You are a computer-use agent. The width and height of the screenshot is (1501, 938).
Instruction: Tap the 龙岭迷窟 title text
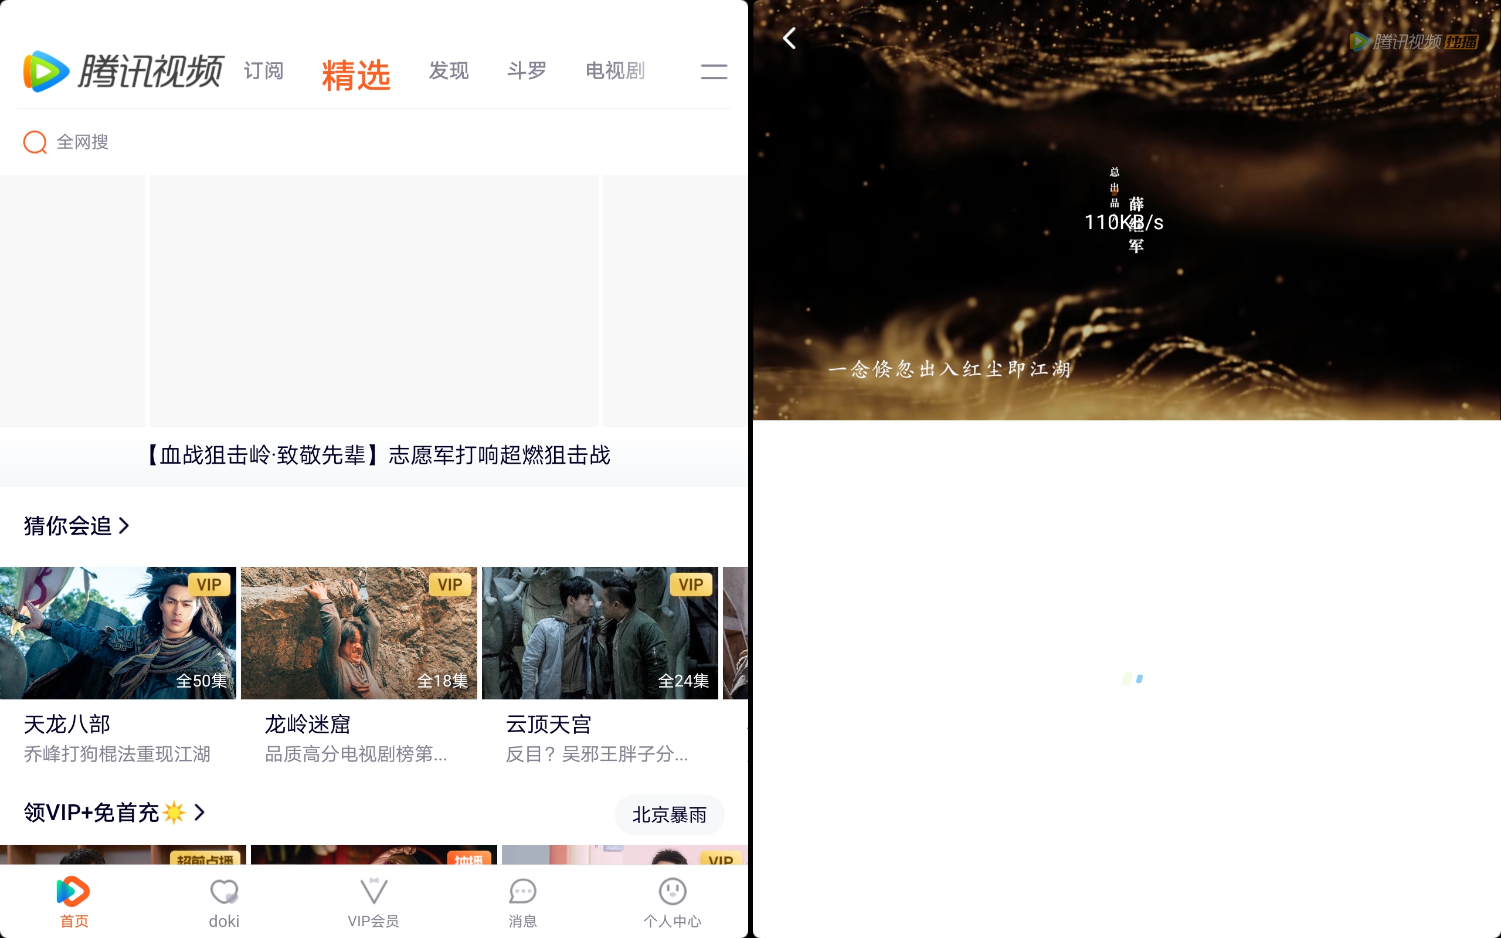pos(308,724)
